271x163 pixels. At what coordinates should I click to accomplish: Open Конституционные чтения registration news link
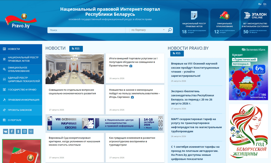click(x=195, y=70)
